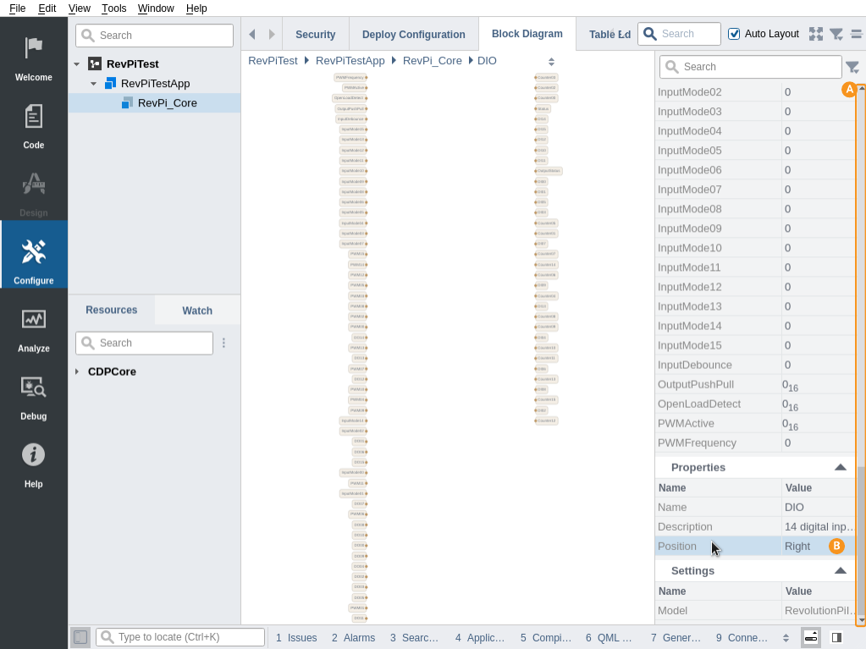Toggle the Auto Layout checkbox
866x649 pixels.
[x=734, y=34]
